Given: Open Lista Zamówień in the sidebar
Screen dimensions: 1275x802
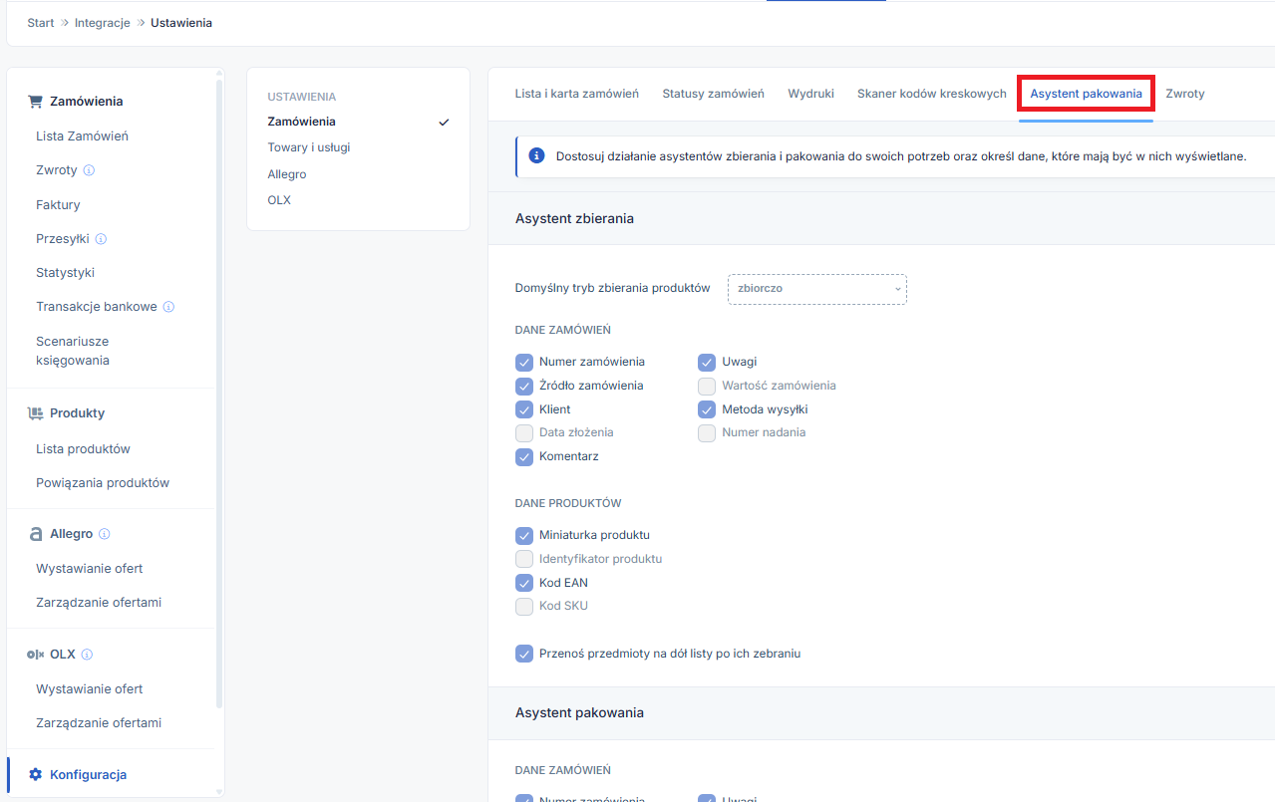Looking at the screenshot, I should pyautogui.click(x=82, y=136).
